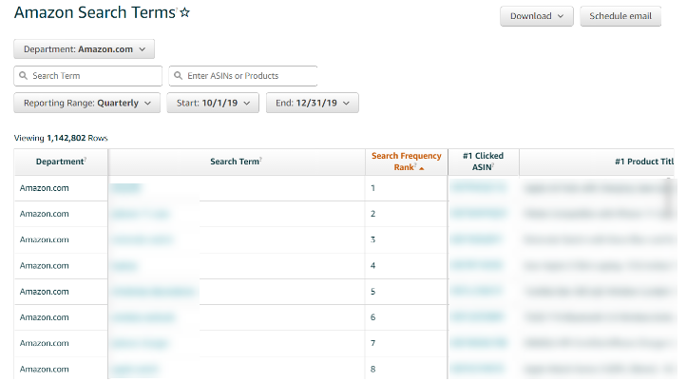This screenshot has width=687, height=382.
Task: Open the #1 Clicked ASIN link in rank 1 row
Action: (479, 188)
